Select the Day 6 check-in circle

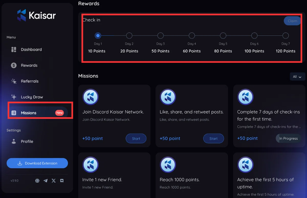(x=254, y=36)
